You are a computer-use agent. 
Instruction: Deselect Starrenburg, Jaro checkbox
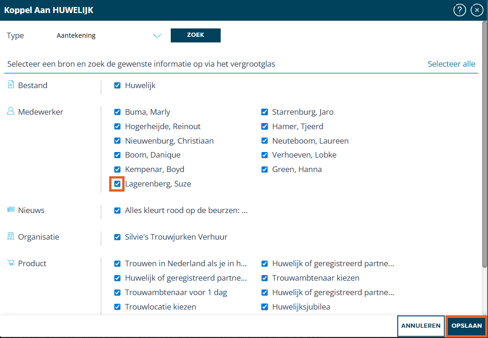tap(265, 112)
